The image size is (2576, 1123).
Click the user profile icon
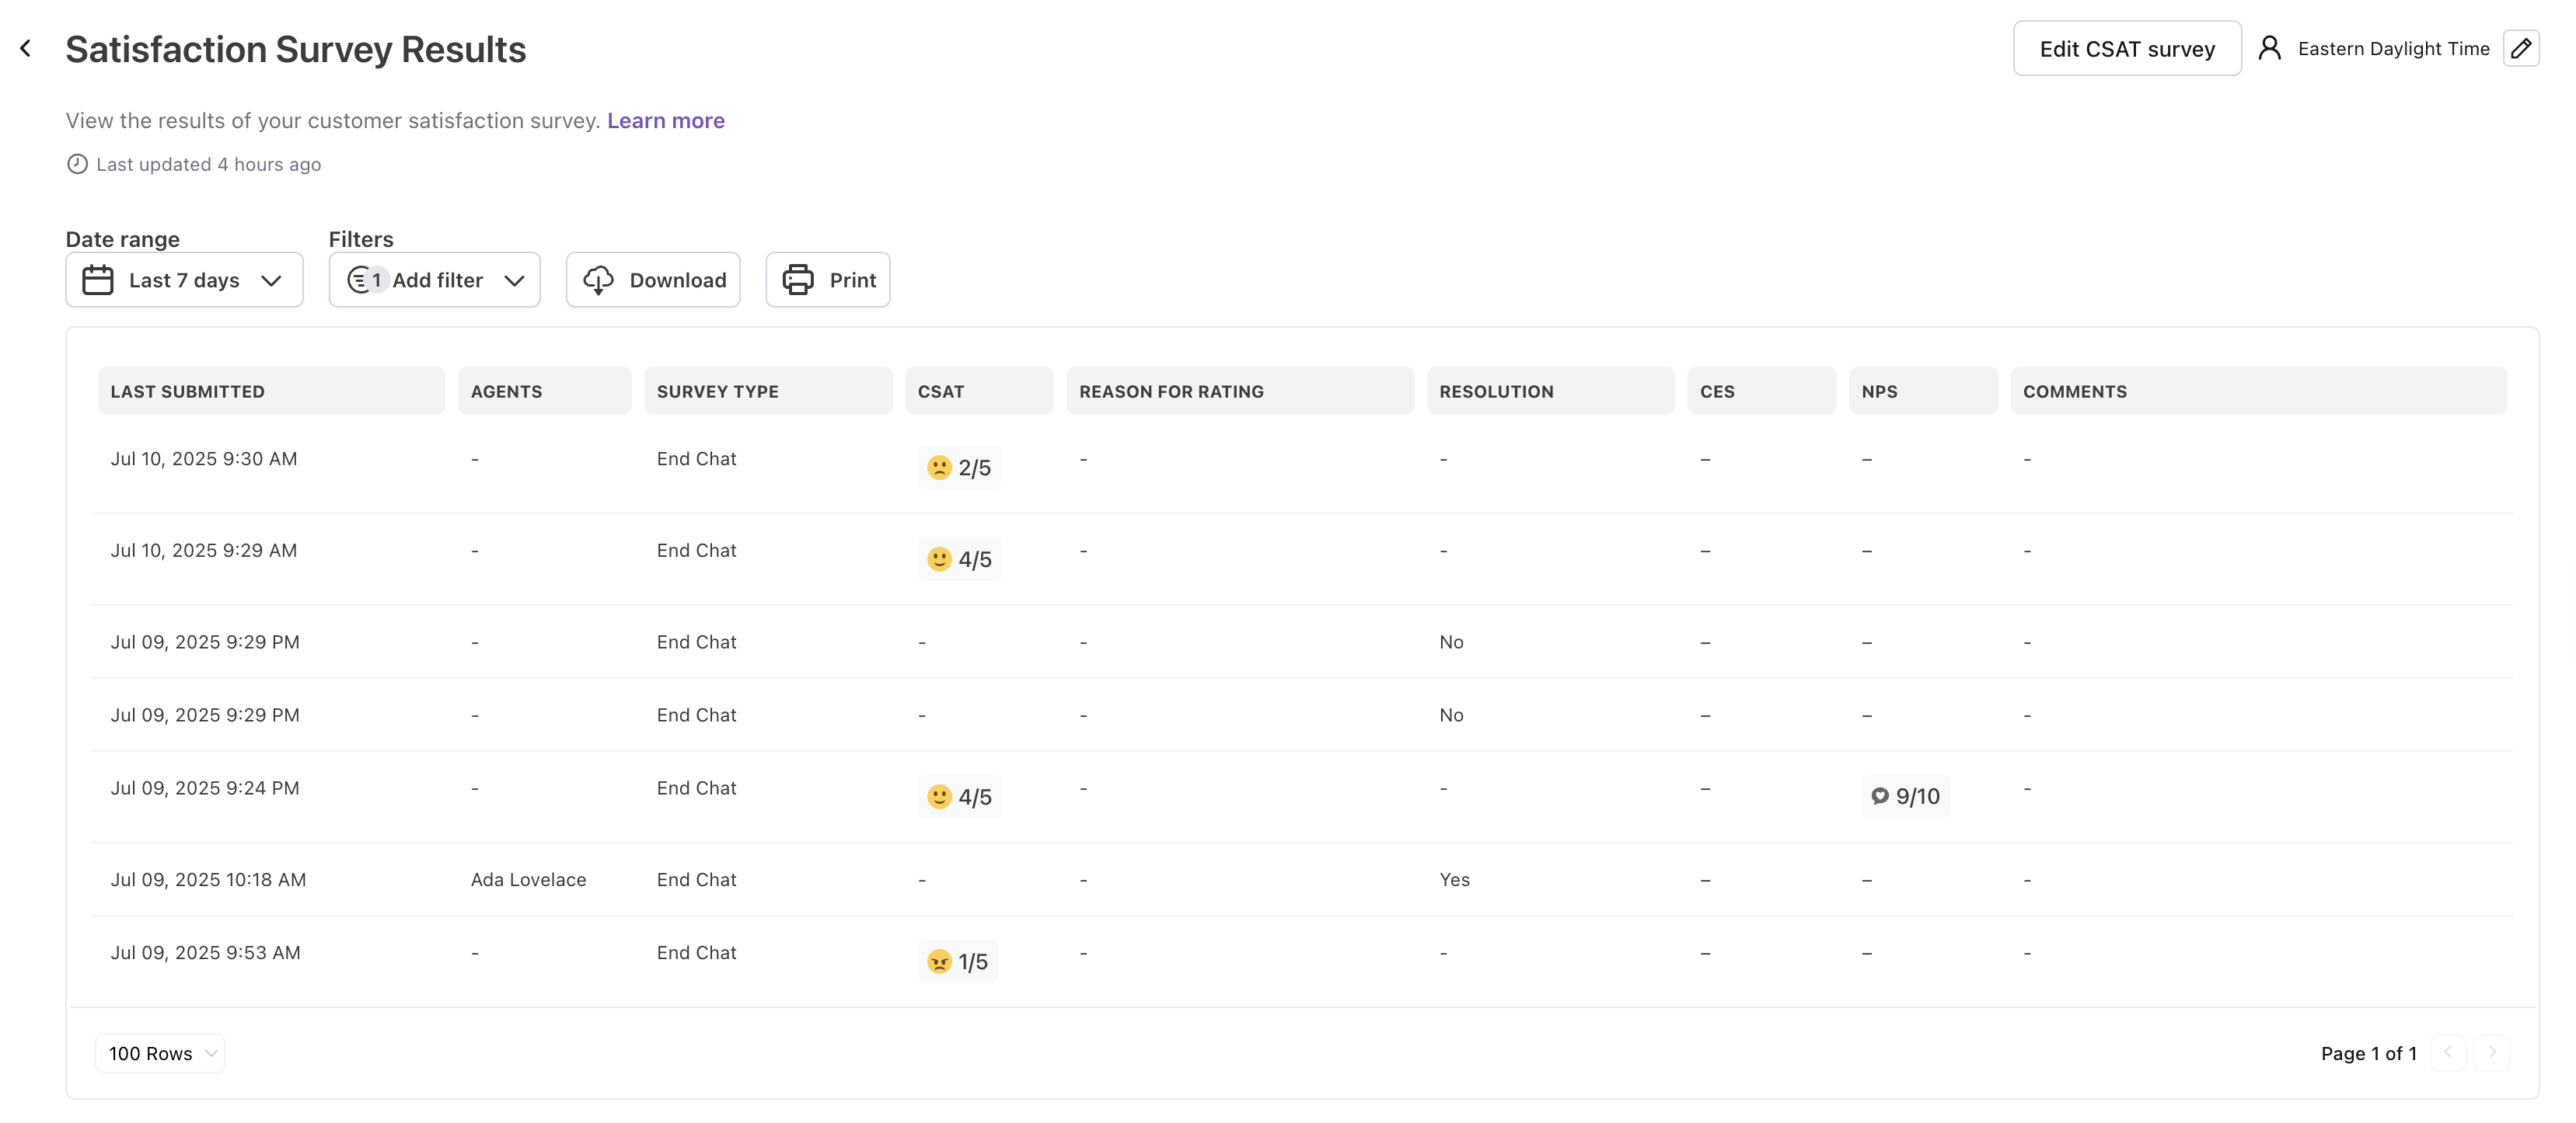(2269, 48)
